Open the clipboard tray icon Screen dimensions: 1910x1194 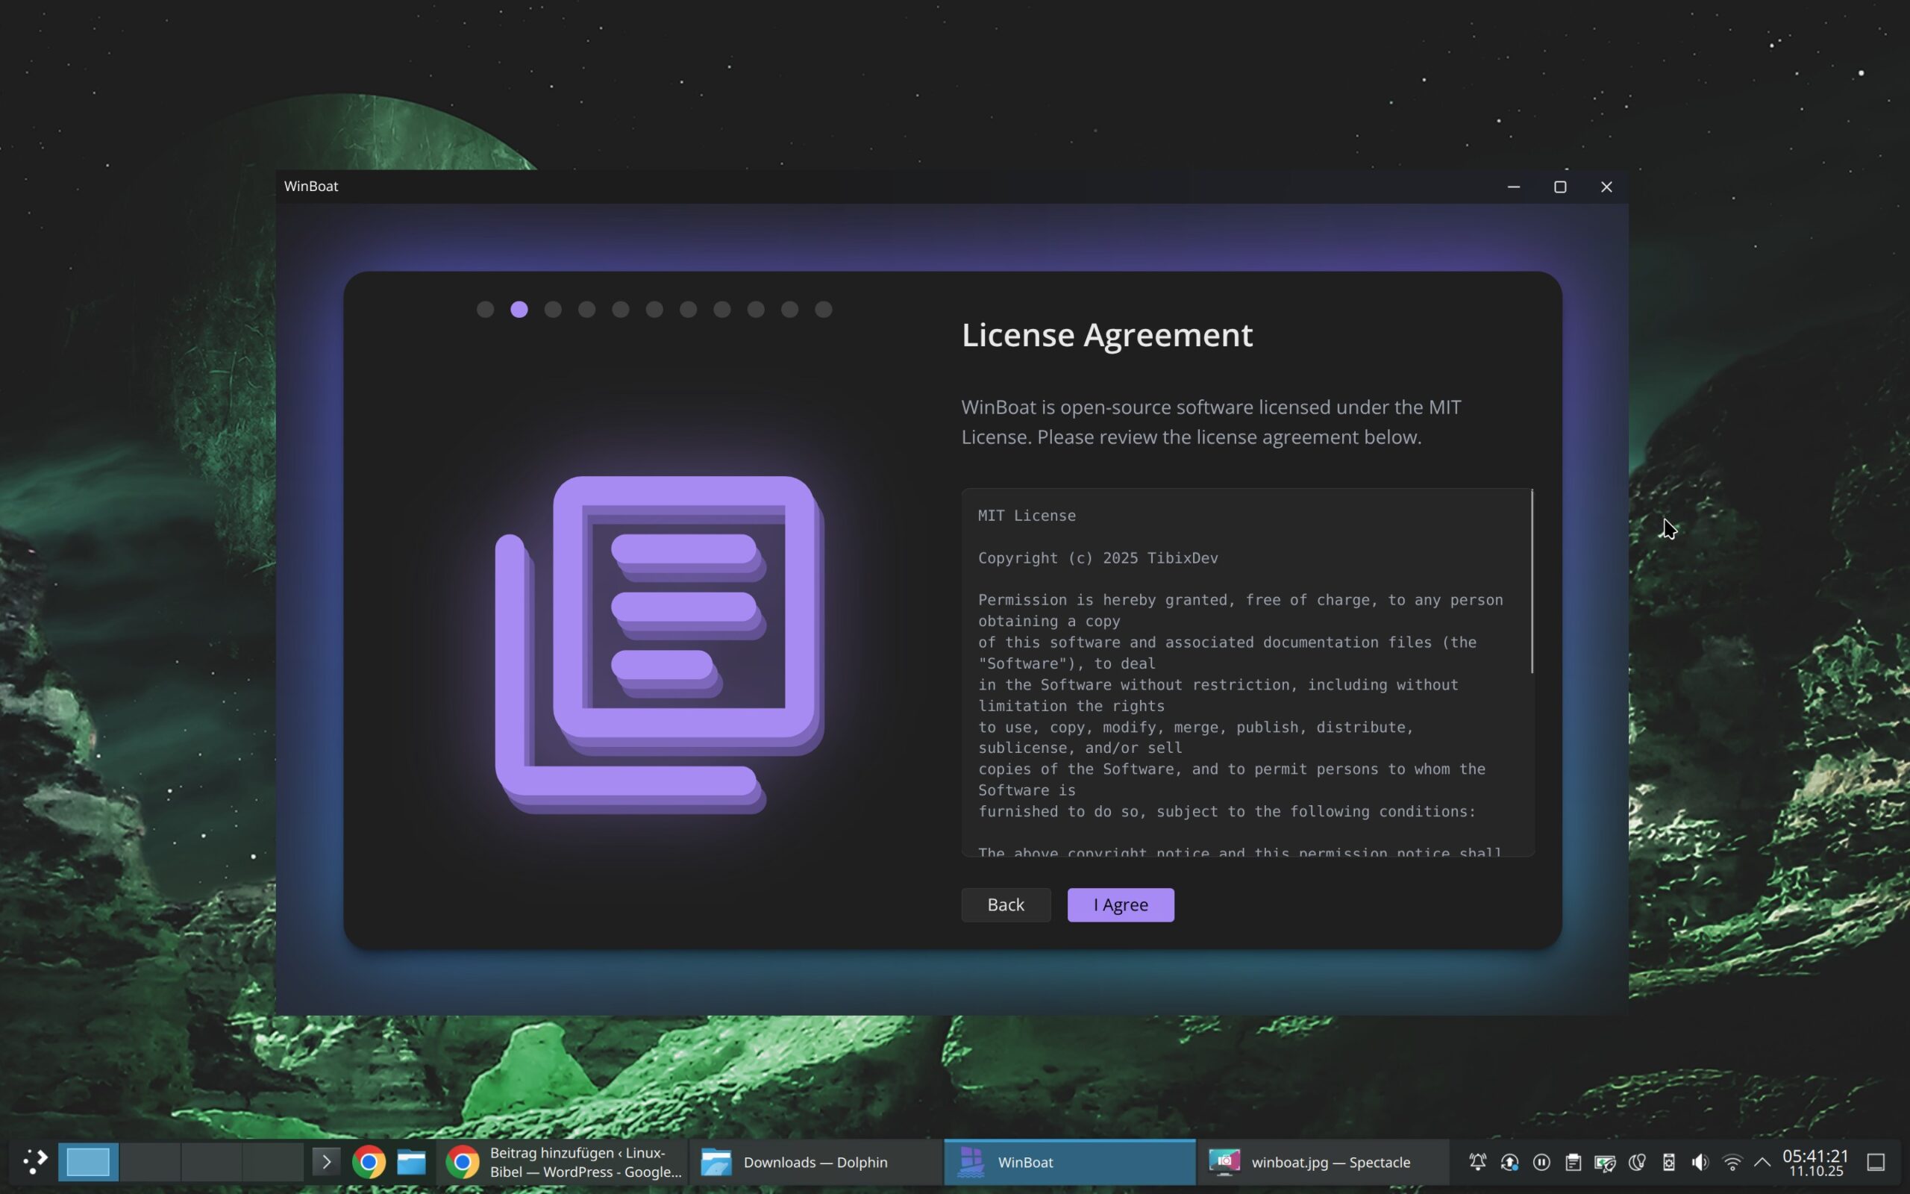(1572, 1162)
